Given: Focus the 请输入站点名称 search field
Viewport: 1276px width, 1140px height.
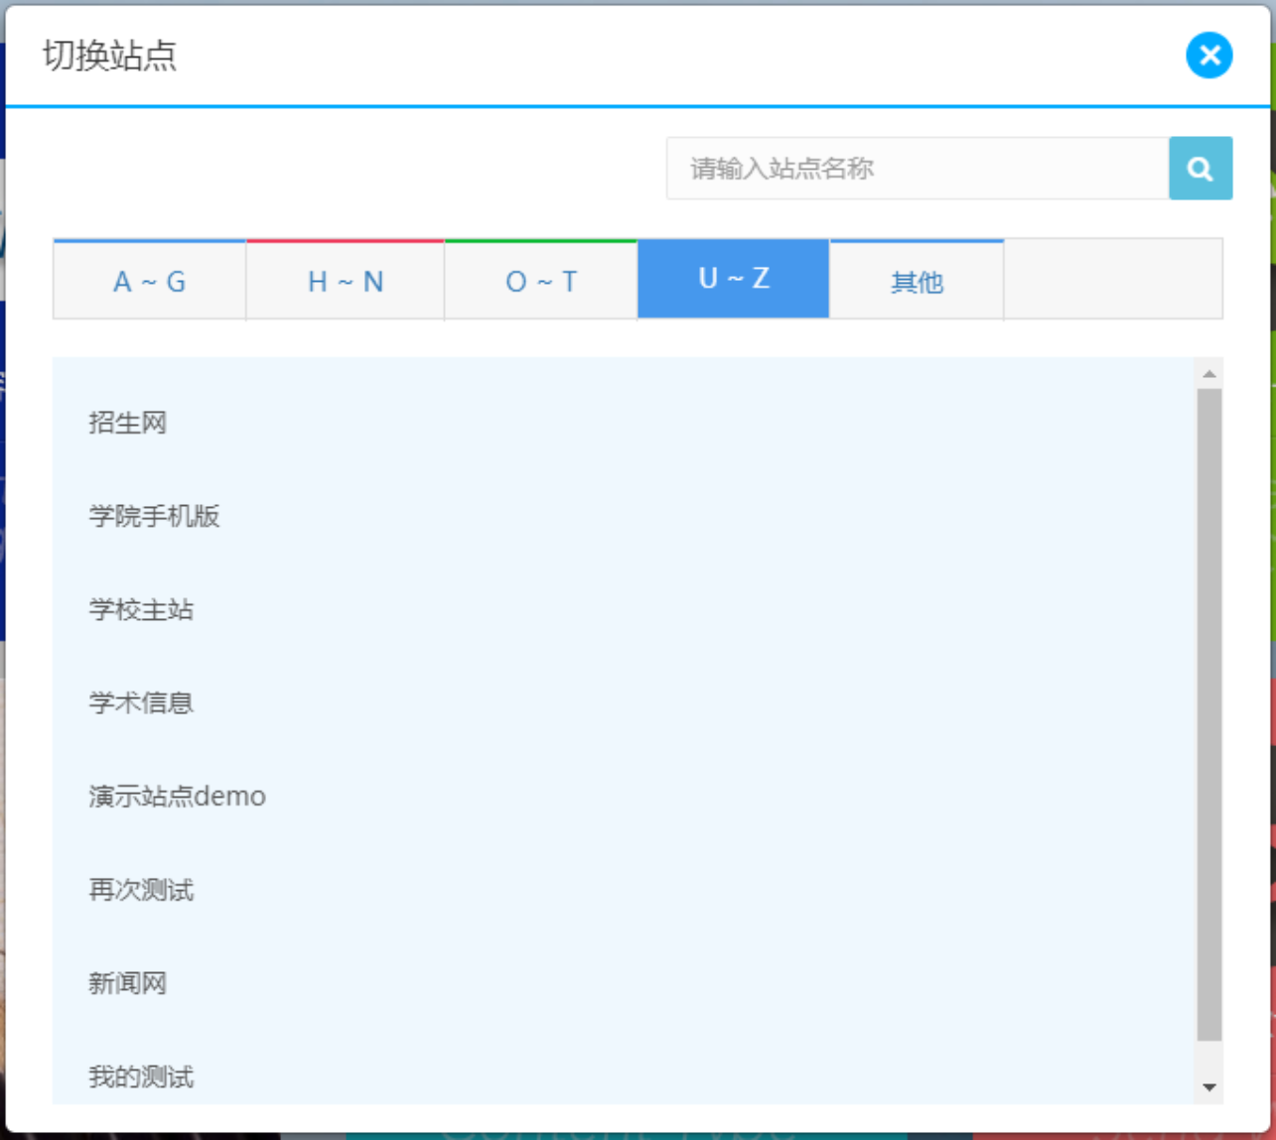Looking at the screenshot, I should tap(917, 169).
